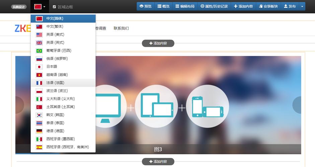Click the Germany flag icon

pos(39,131)
